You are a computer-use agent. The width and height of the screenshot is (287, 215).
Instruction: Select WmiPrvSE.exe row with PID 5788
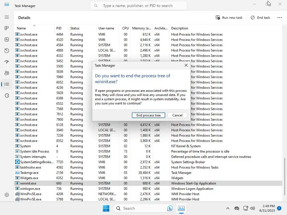(x=148, y=199)
